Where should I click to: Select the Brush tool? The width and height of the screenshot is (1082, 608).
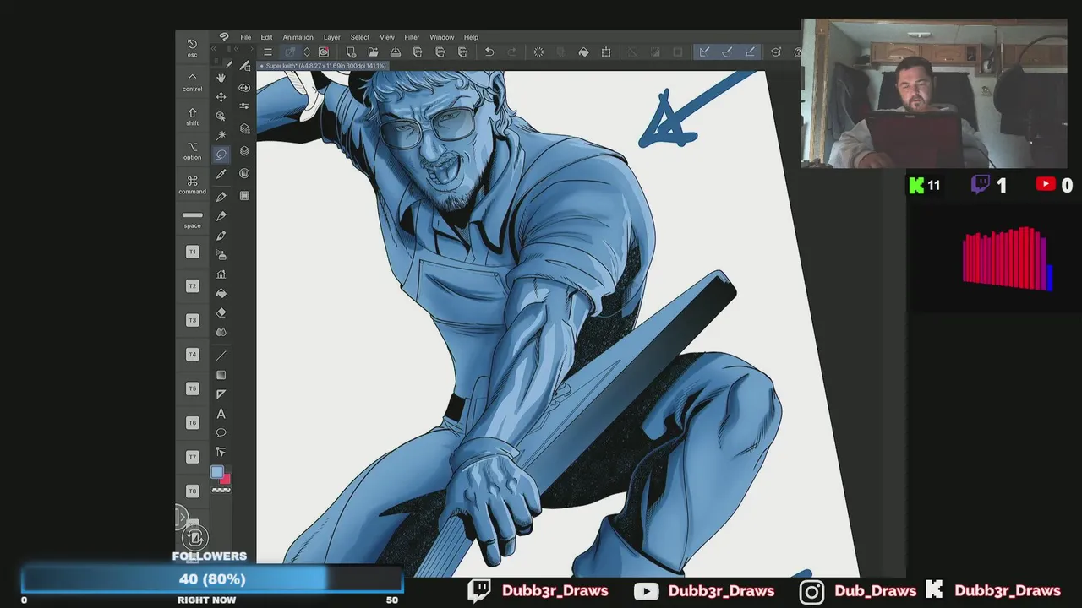pos(221,236)
